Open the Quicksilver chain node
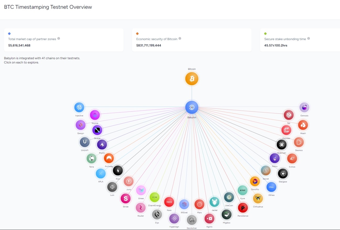The image size is (340, 230). click(x=192, y=220)
